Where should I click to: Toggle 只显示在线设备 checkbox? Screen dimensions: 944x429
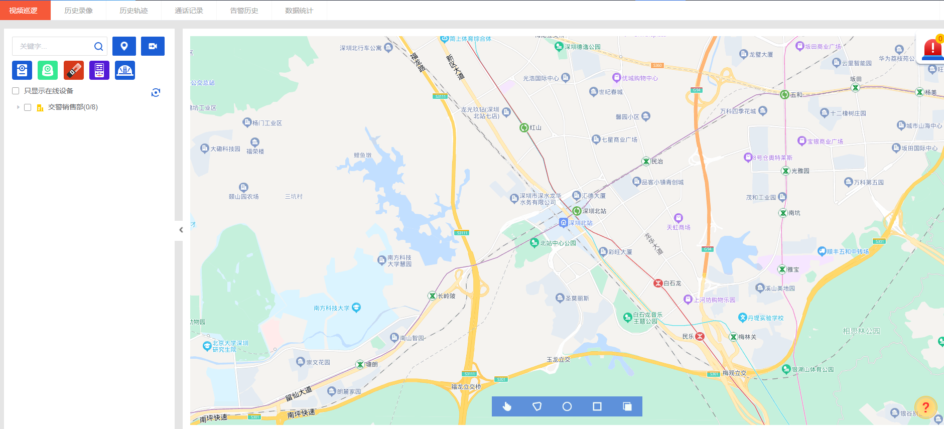(x=16, y=91)
